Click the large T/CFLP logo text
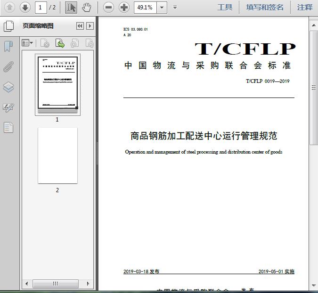The width and height of the screenshot is (318, 293). 245,49
